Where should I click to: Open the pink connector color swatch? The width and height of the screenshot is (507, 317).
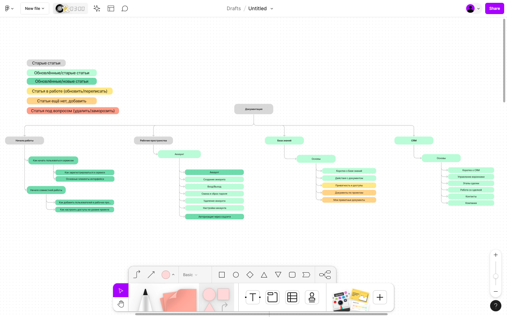coord(166,275)
